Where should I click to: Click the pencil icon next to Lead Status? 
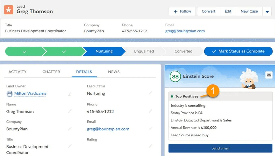point(150,93)
